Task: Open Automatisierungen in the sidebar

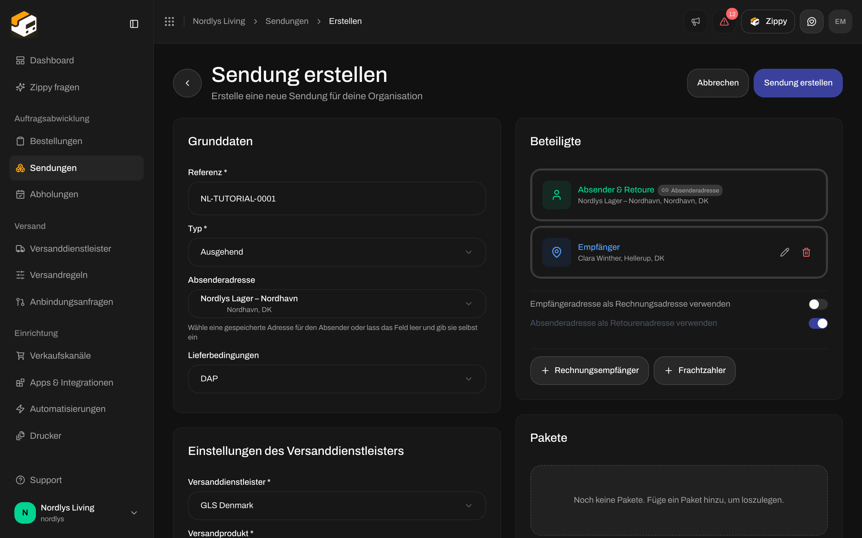Action: (x=77, y=409)
